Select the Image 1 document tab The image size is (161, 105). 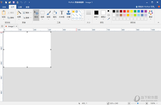click(x=11, y=26)
